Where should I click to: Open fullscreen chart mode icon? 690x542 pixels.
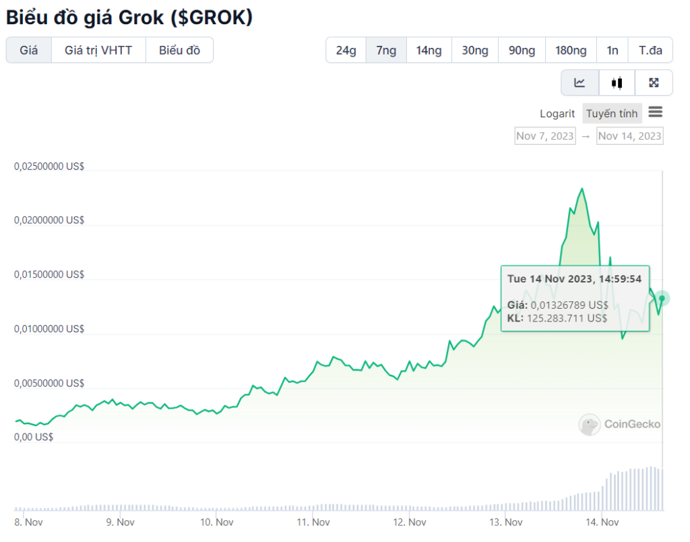tap(653, 82)
